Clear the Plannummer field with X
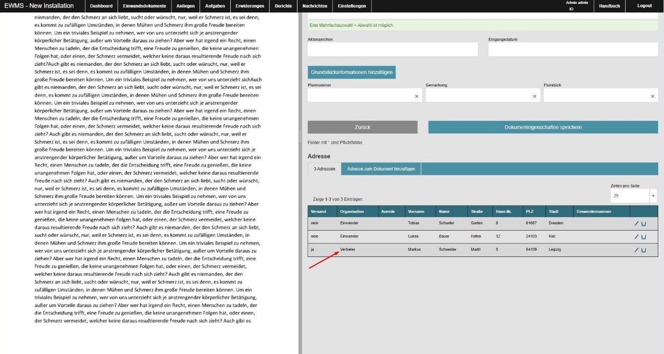 pyautogui.click(x=416, y=97)
